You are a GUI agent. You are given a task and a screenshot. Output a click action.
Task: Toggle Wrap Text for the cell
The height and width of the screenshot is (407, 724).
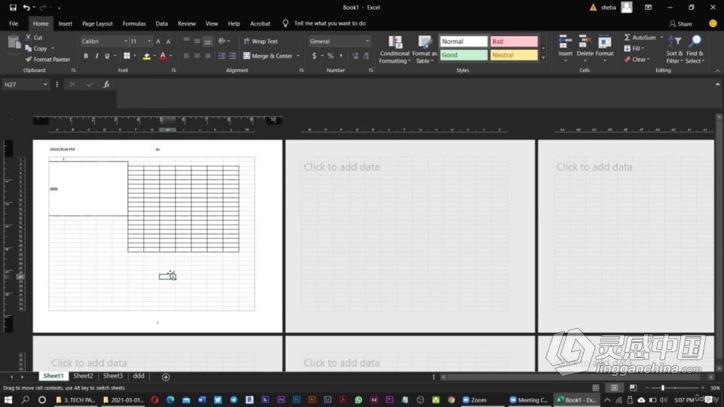click(260, 41)
